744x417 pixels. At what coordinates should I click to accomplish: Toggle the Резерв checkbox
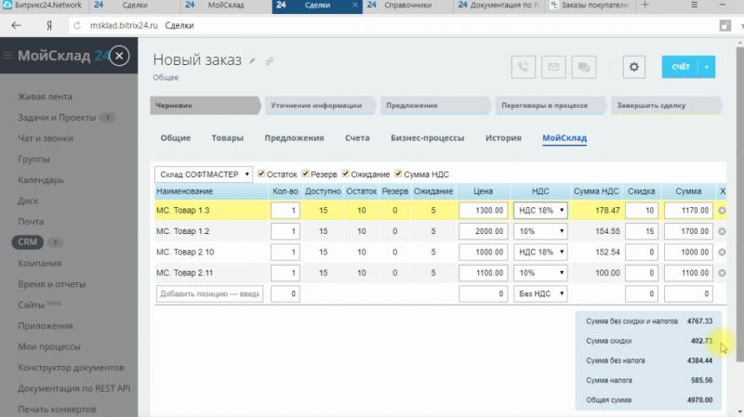coord(305,174)
